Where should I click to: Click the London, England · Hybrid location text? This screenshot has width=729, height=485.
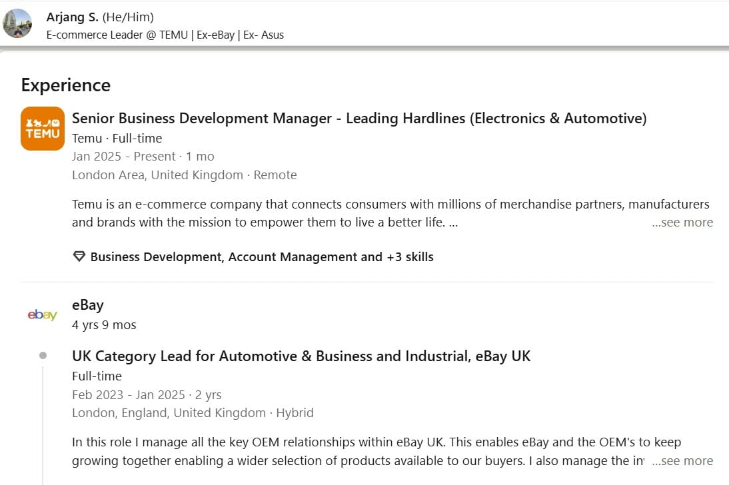click(x=193, y=413)
